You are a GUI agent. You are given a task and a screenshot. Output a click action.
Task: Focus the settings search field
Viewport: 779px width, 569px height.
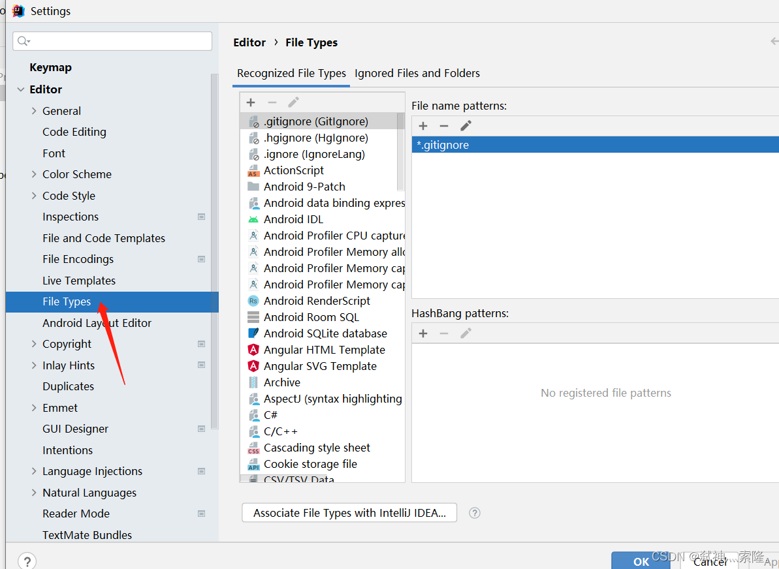pos(112,41)
